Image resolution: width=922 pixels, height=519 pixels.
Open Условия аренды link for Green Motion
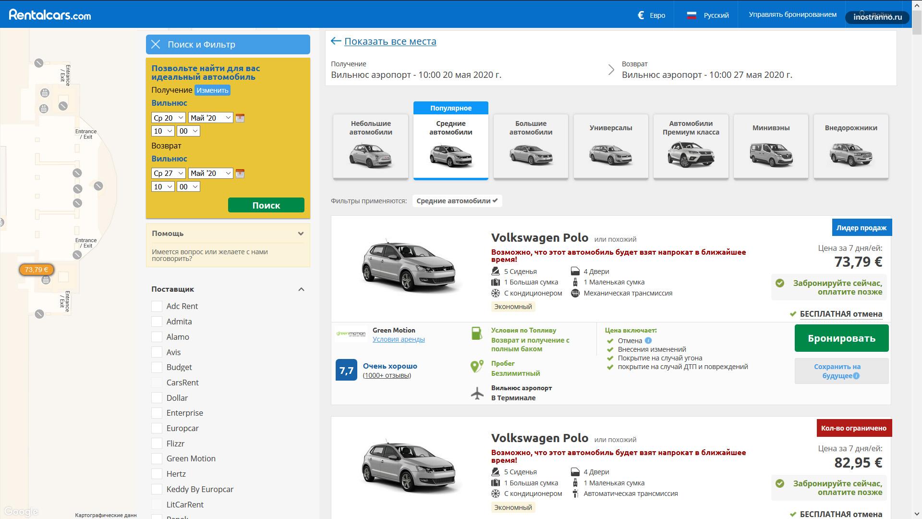[x=399, y=339]
